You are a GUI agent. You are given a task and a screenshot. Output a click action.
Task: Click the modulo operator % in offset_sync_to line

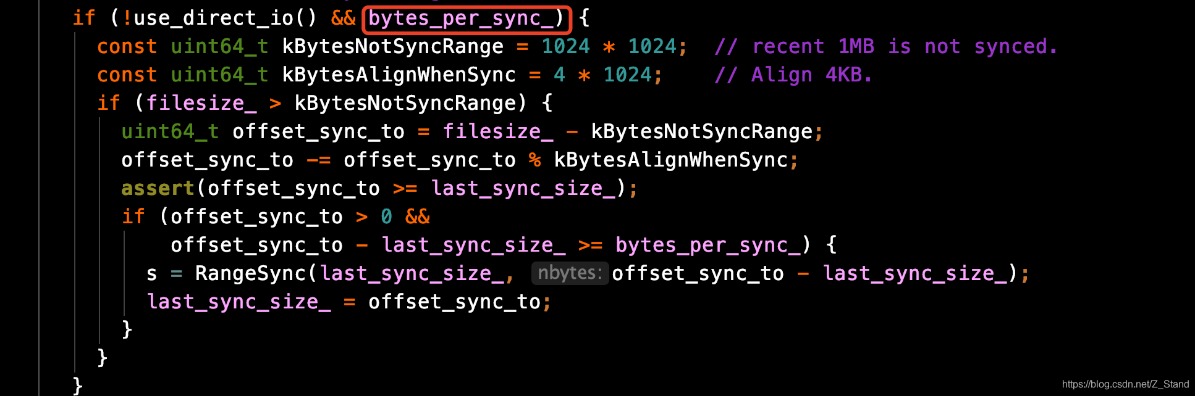pyautogui.click(x=535, y=160)
